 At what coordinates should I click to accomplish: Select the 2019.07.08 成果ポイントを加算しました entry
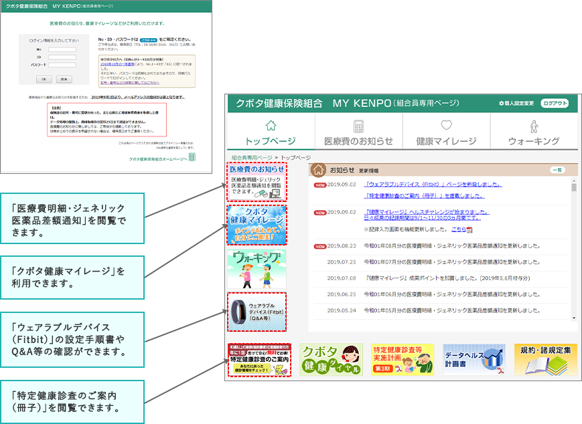(440, 278)
